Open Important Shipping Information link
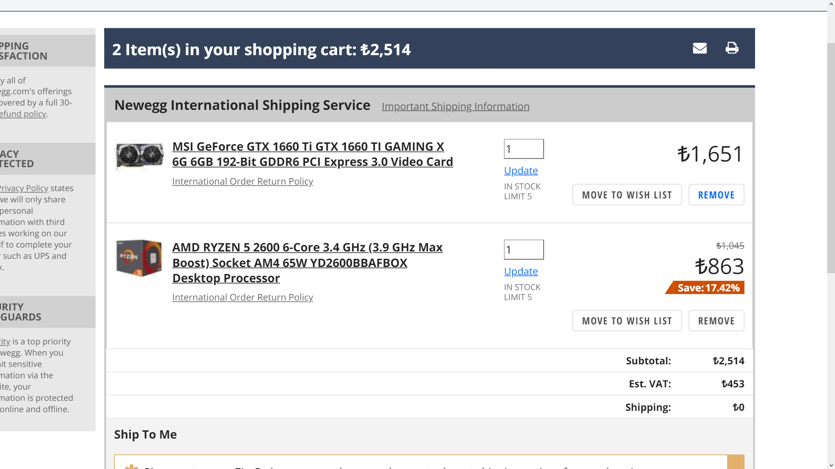835x469 pixels. pos(455,106)
